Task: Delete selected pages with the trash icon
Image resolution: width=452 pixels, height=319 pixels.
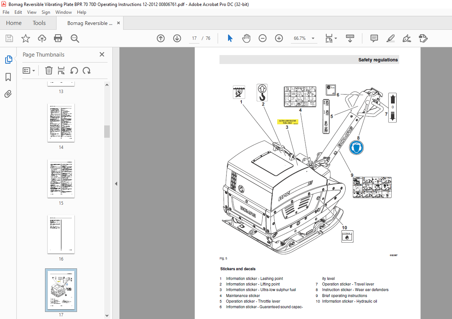Action: click(x=49, y=70)
